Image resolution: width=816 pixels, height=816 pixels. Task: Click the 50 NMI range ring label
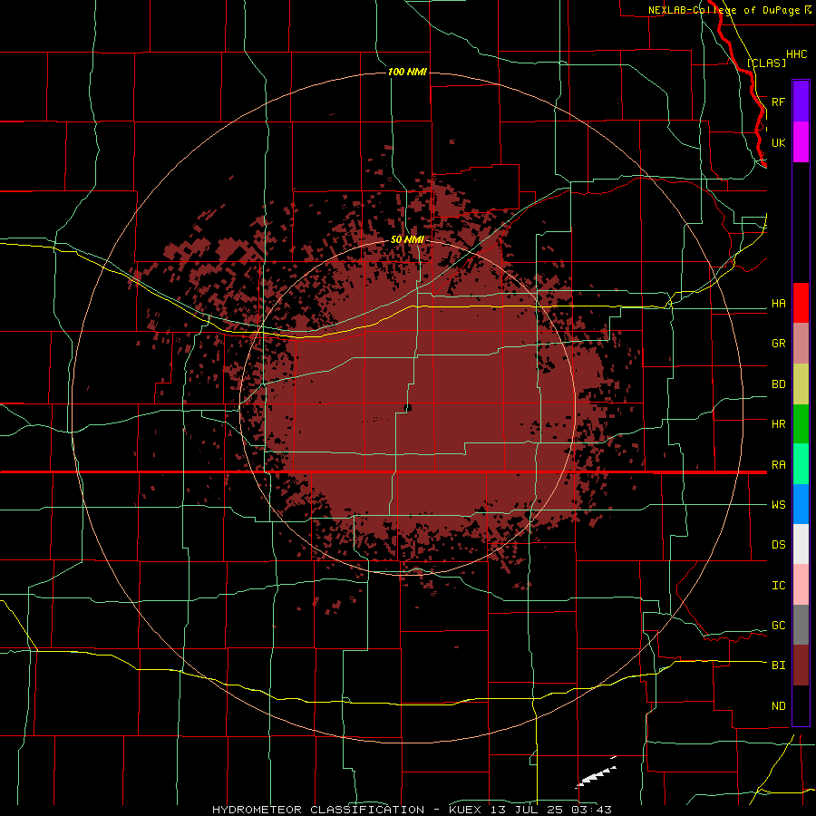pyautogui.click(x=407, y=240)
